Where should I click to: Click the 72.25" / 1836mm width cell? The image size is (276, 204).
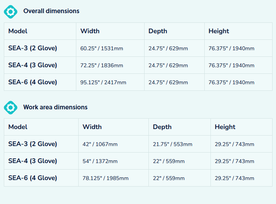click(x=102, y=66)
